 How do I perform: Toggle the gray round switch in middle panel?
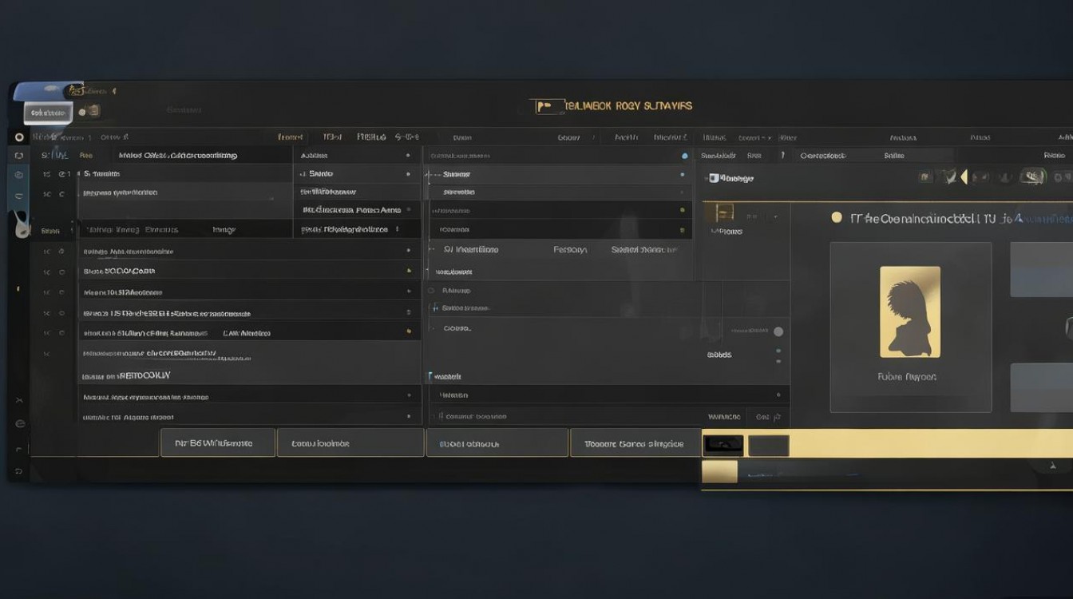(x=778, y=331)
